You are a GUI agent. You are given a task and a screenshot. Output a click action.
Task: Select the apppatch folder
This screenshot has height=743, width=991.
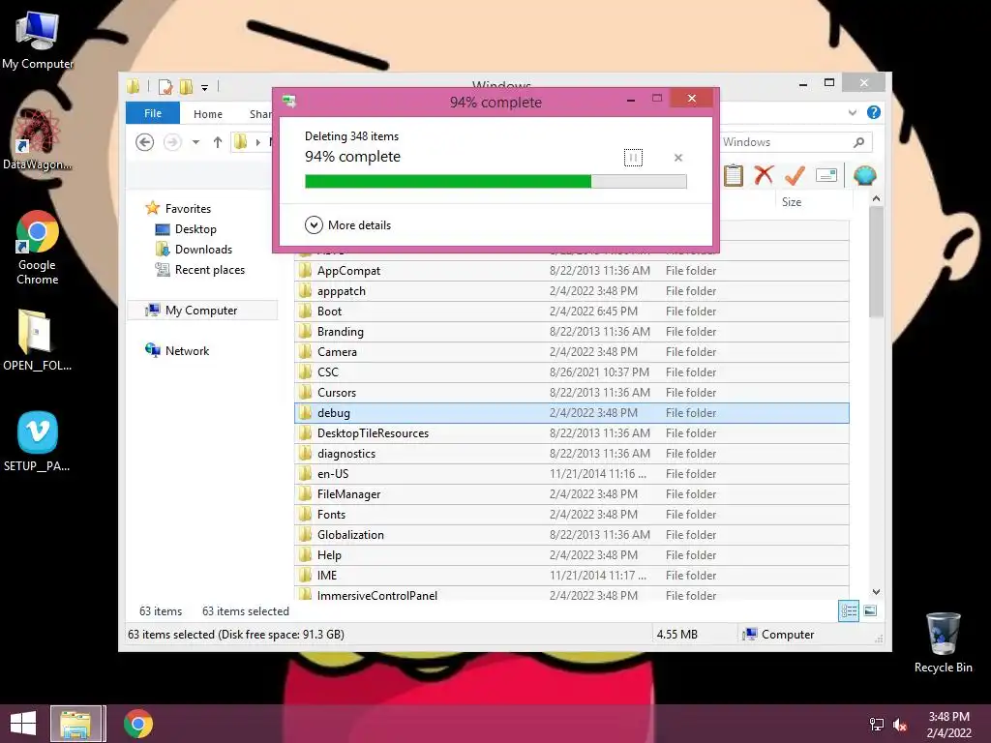(x=571, y=290)
